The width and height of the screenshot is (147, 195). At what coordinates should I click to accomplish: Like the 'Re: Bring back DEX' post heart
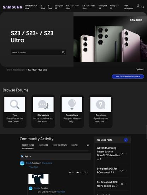tap(122, 184)
